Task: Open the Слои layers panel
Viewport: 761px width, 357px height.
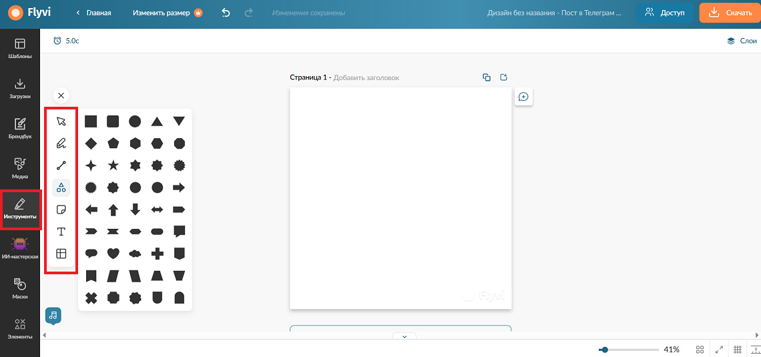Action: (742, 41)
